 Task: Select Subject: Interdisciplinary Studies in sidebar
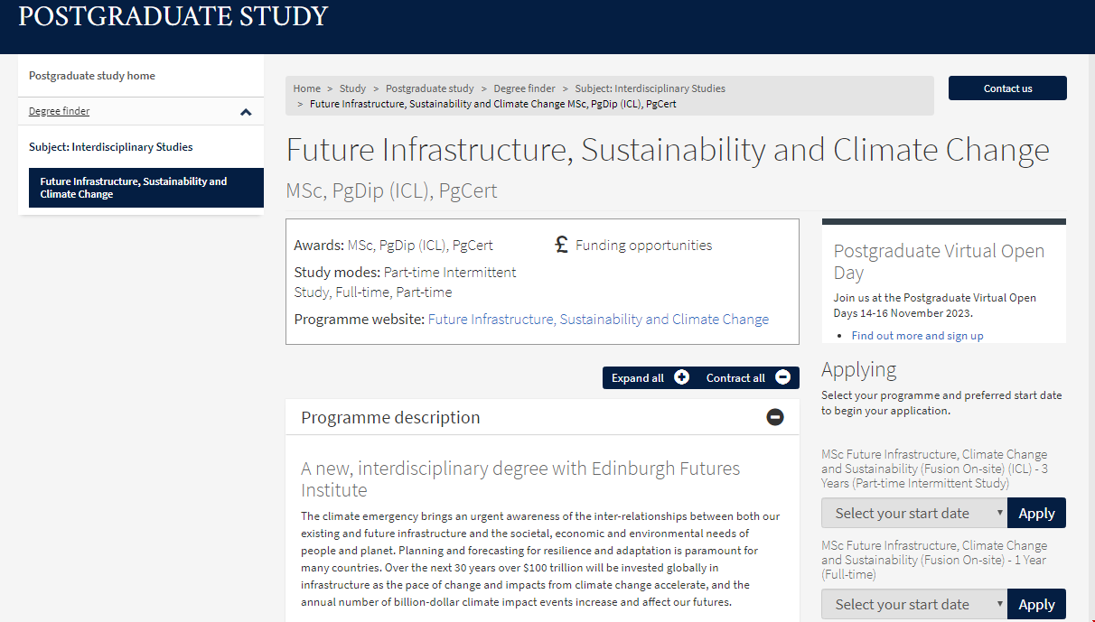[110, 147]
